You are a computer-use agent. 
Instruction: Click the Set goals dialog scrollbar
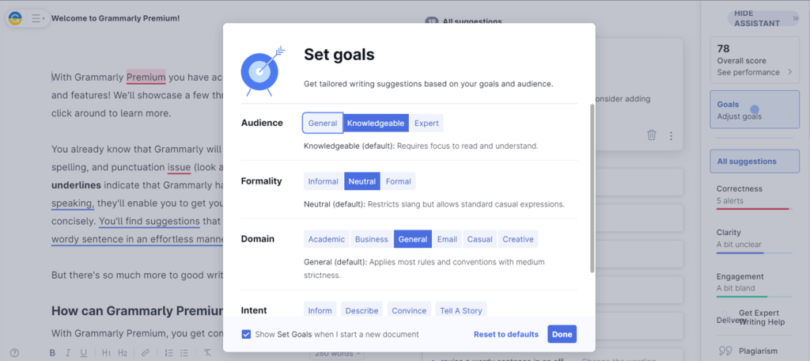point(592,188)
